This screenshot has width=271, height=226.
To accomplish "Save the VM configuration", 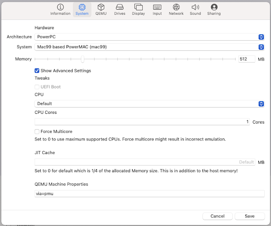I will tap(249, 216).
